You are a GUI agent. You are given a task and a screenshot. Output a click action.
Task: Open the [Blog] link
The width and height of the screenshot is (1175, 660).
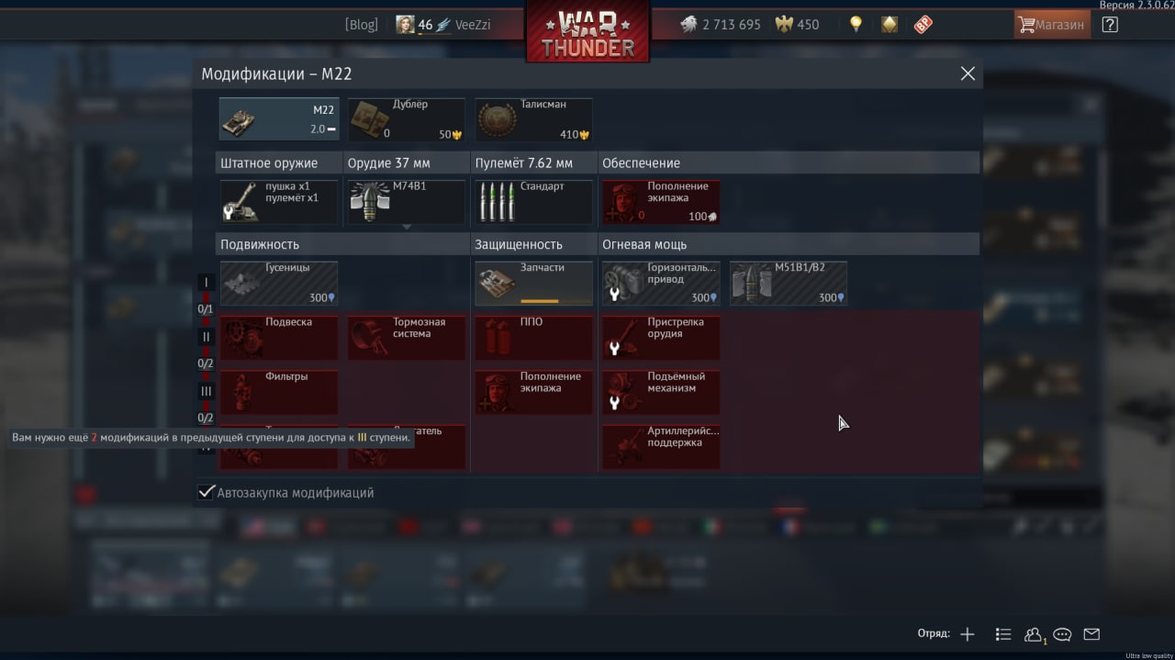click(361, 25)
